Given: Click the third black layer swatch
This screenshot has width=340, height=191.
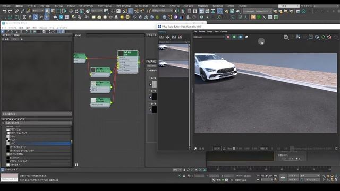Looking at the screenshot, I should [x=154, y=110].
